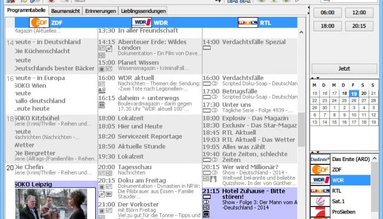Click the widescreen icon under Verdachtsfälle Spezial
383x219 pixels.
pyautogui.click(x=207, y=48)
